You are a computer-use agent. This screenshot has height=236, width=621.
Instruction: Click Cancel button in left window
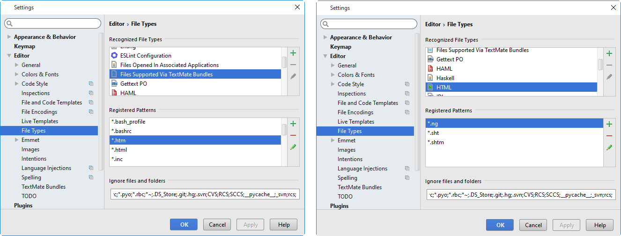(x=217, y=225)
